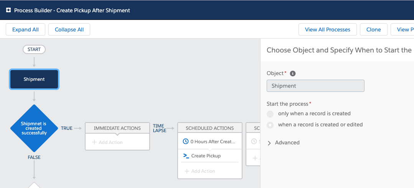Click the Create Pickup action command icon
The height and width of the screenshot is (188, 414).
[186, 156]
